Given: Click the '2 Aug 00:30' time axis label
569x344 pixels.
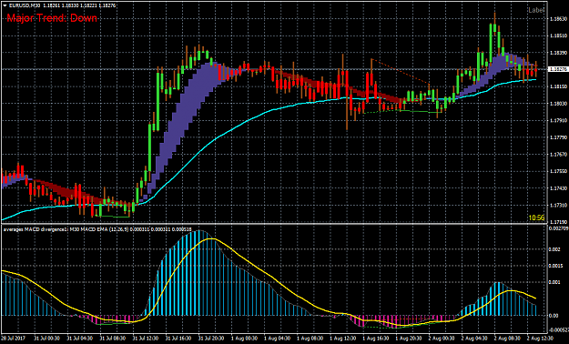Looking at the screenshot, I should [x=442, y=338].
